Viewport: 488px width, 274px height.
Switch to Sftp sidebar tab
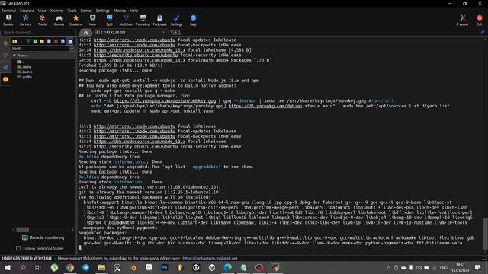pos(5,79)
